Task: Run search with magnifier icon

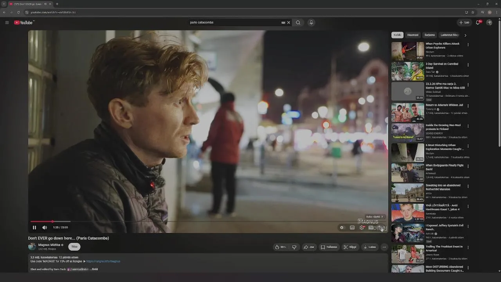Action: point(298,23)
